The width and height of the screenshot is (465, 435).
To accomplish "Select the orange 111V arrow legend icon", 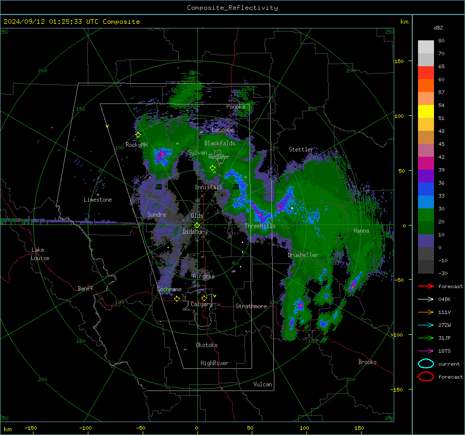I will pyautogui.click(x=426, y=312).
